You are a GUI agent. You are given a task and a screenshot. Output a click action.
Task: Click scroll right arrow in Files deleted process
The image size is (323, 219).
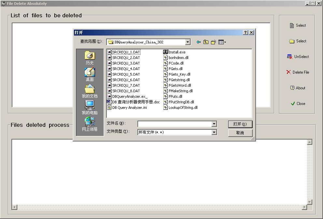pos(304,207)
